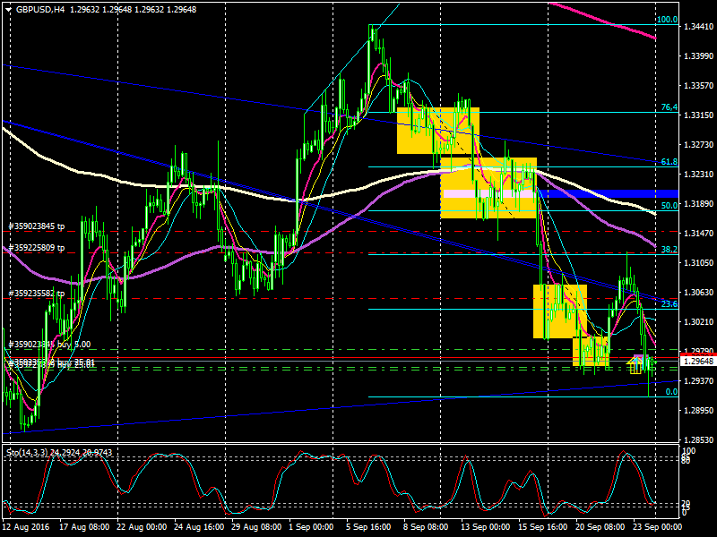Viewport: 717px width, 537px height.
Task: Click the 23 Sep 00:00 date label
Action: (657, 527)
